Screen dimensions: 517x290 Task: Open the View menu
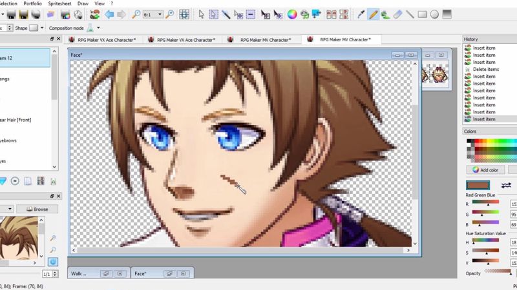point(100,3)
